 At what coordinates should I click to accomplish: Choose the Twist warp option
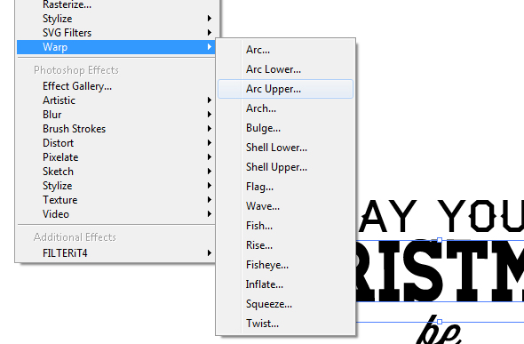[285, 324]
